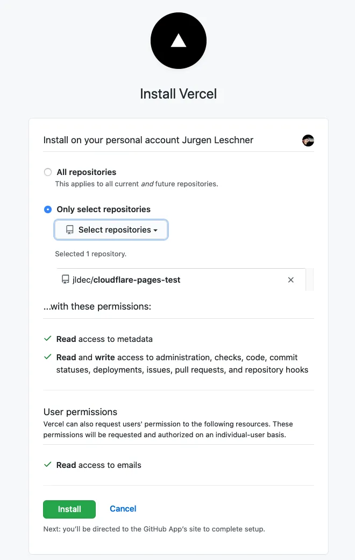Open the Select repositories dropdown
The width and height of the screenshot is (355, 560).
(111, 229)
